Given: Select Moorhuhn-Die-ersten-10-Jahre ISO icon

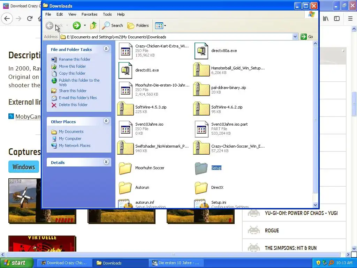Looking at the screenshot, I should [x=126, y=90].
